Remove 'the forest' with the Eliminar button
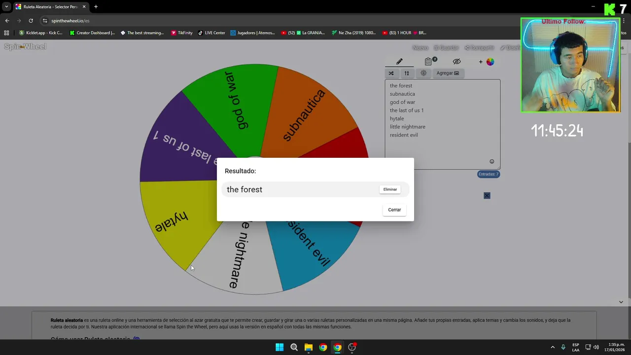The image size is (631, 355). [390, 189]
